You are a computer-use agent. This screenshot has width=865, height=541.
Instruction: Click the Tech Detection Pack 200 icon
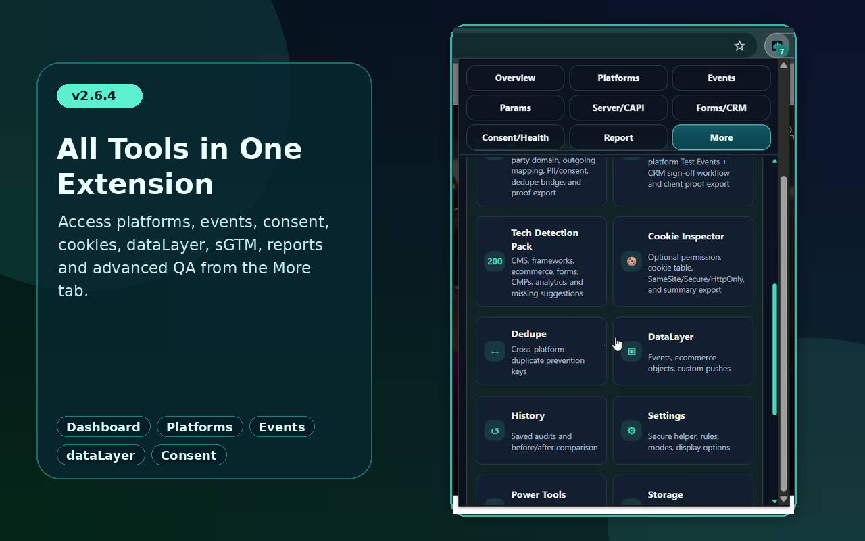coord(495,261)
